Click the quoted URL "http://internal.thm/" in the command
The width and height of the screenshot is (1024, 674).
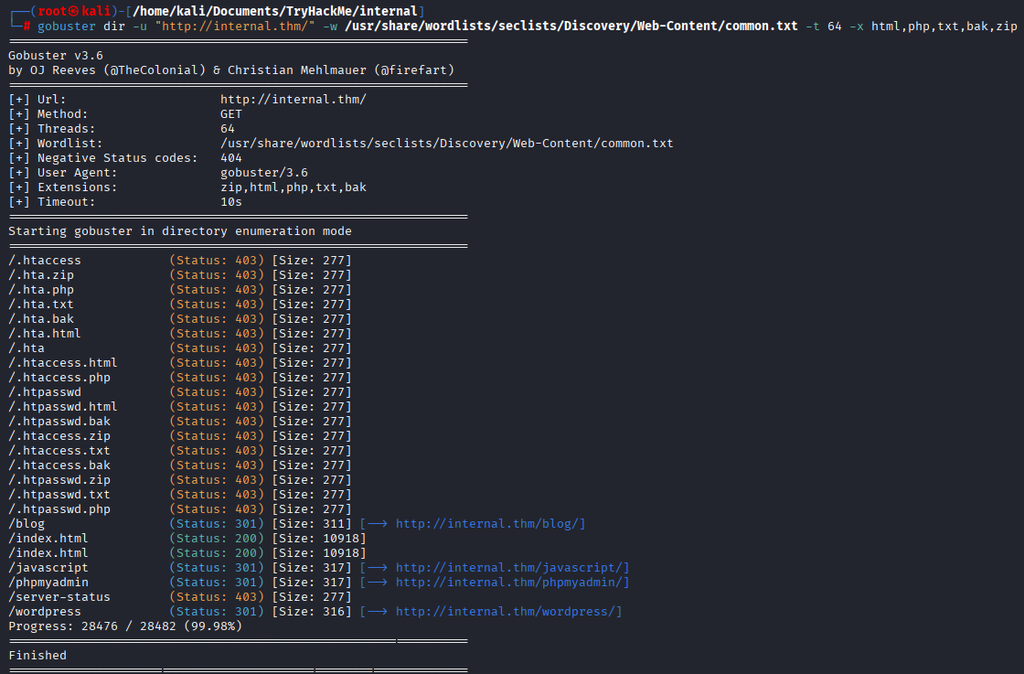(x=234, y=27)
